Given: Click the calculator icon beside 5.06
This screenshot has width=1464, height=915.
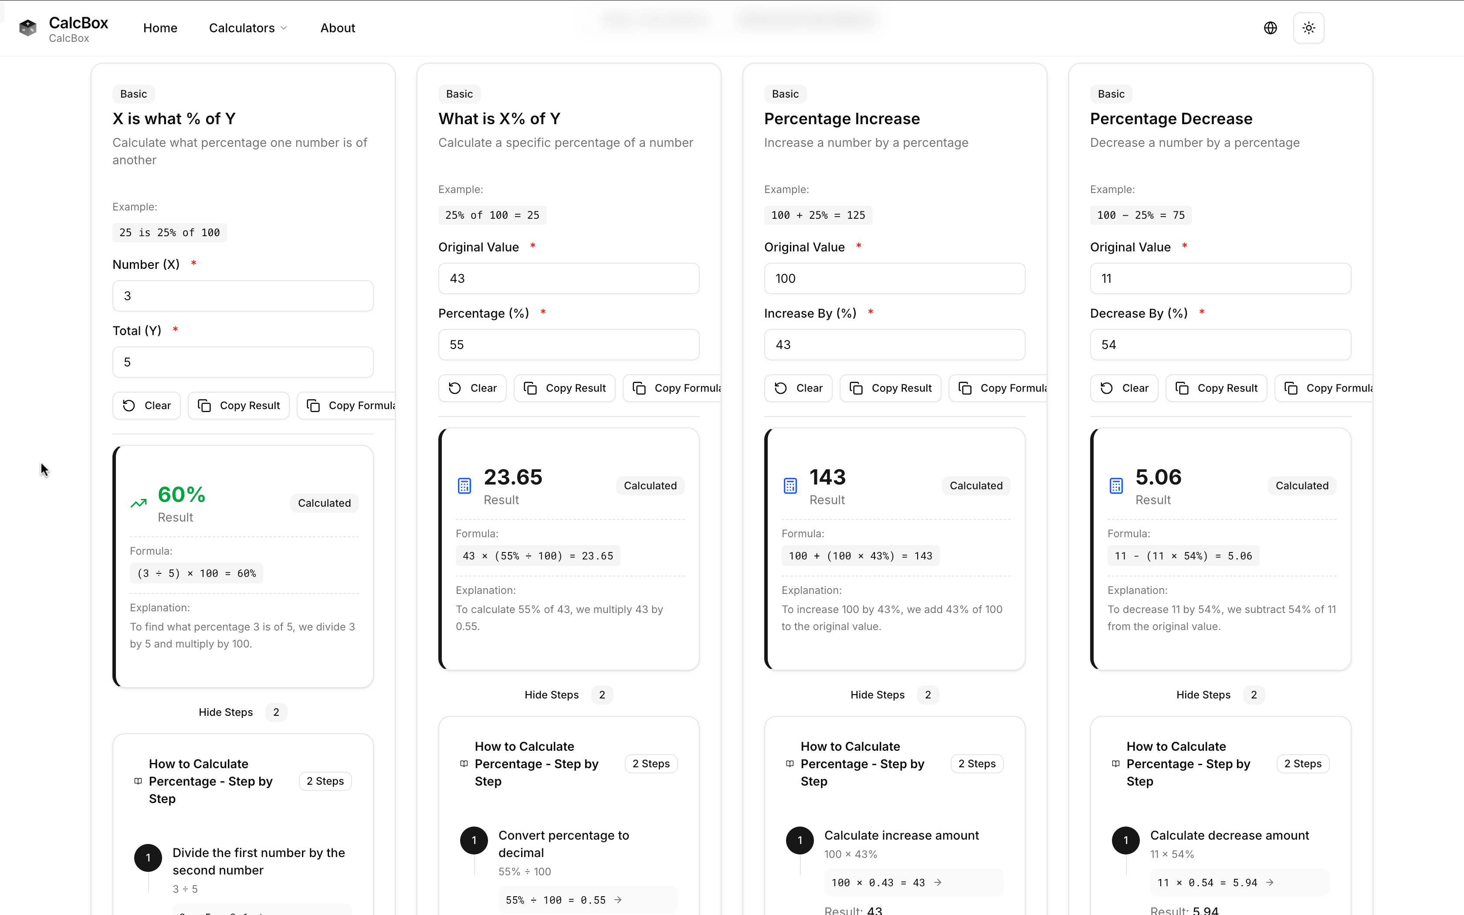Looking at the screenshot, I should (x=1116, y=485).
